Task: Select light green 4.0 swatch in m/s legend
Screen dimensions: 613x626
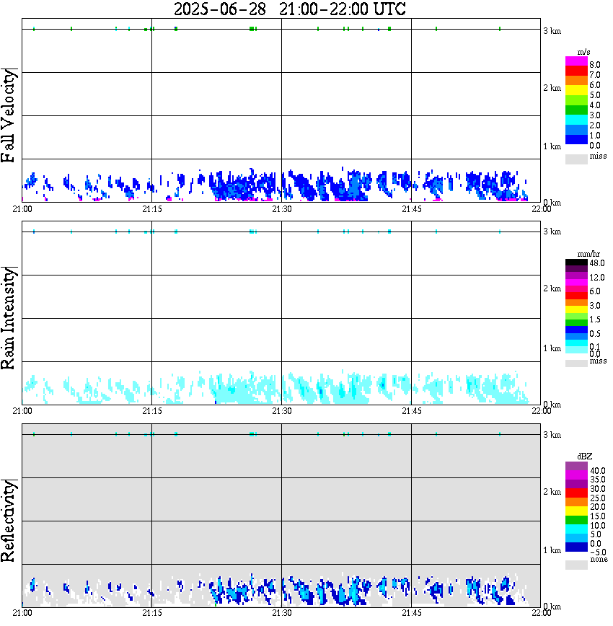Action: pyautogui.click(x=576, y=100)
